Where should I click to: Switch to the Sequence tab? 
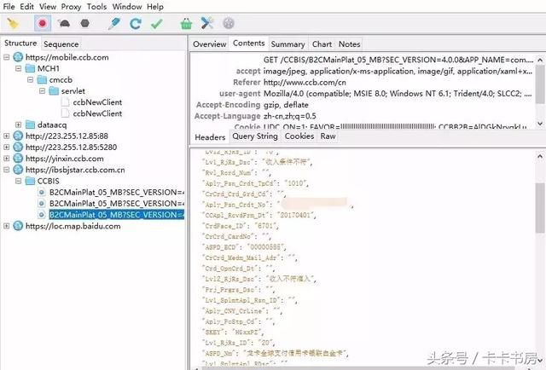[x=61, y=43]
